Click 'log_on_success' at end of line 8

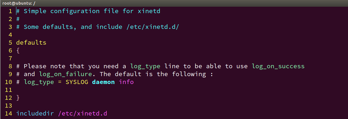(x=278, y=66)
